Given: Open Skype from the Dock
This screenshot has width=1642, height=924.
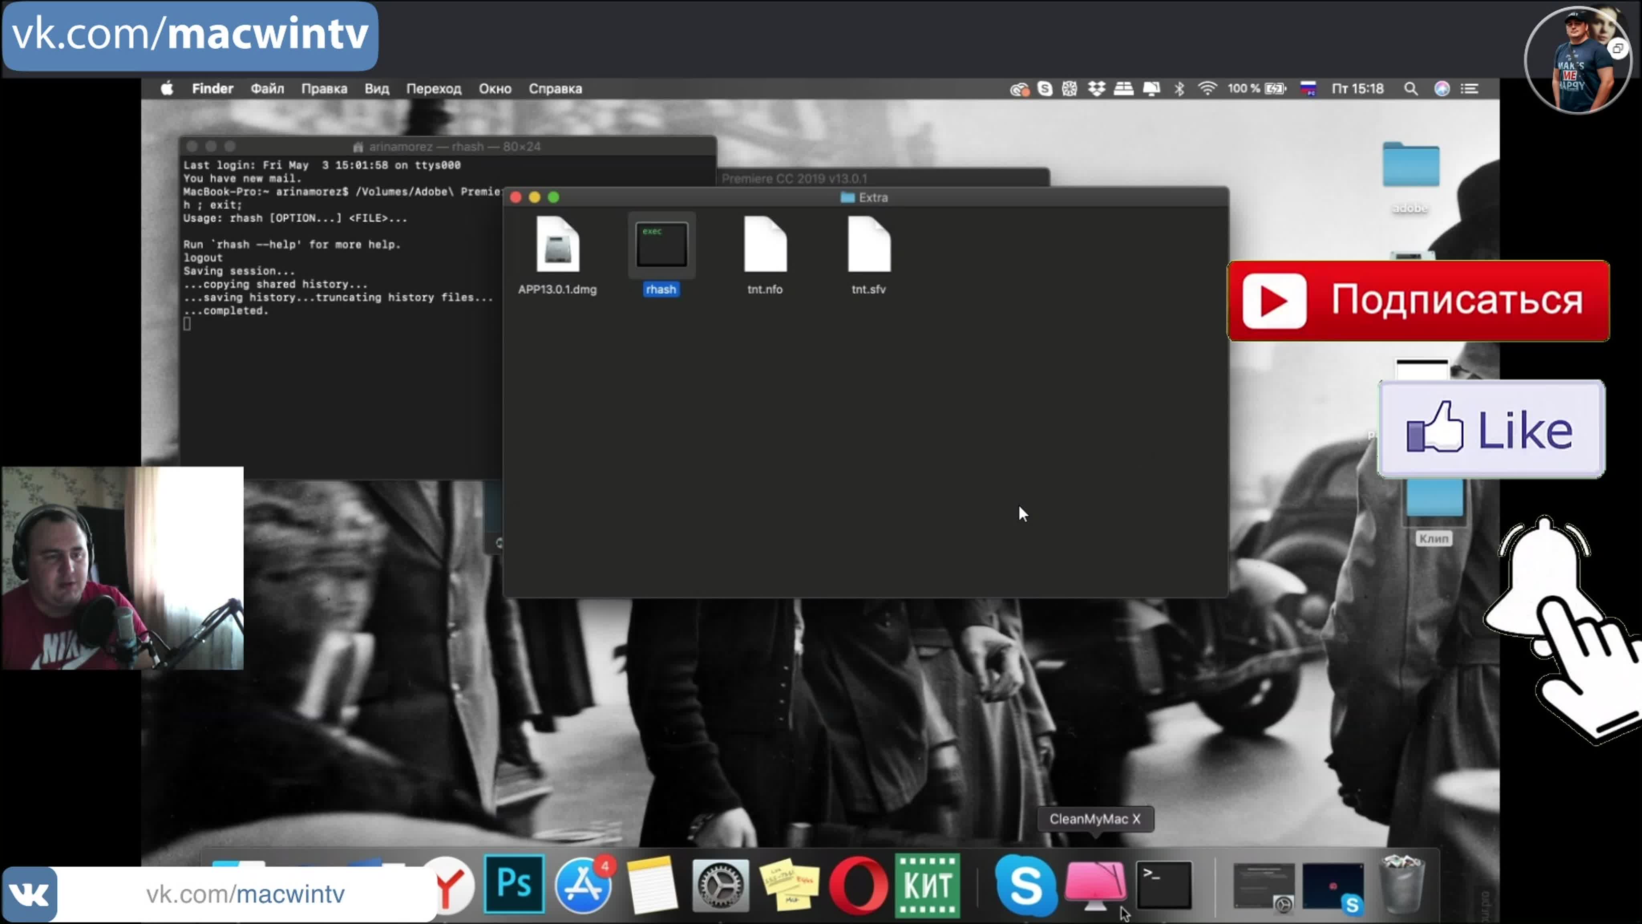Looking at the screenshot, I should [1025, 885].
